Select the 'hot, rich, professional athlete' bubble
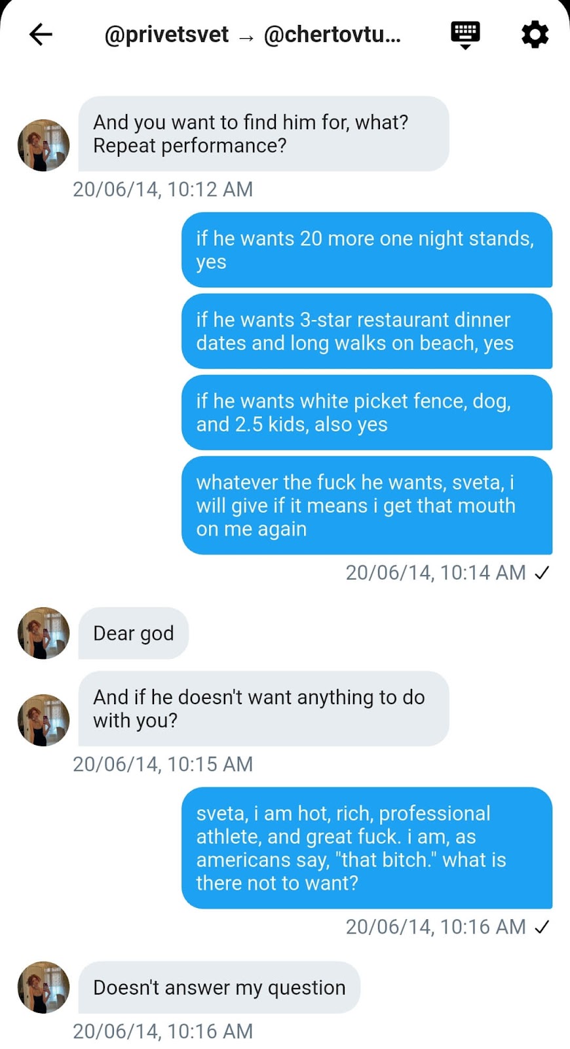The height and width of the screenshot is (1049, 570). click(x=367, y=848)
